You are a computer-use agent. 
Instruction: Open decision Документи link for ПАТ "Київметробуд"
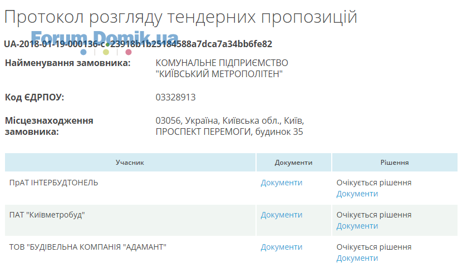point(357,226)
